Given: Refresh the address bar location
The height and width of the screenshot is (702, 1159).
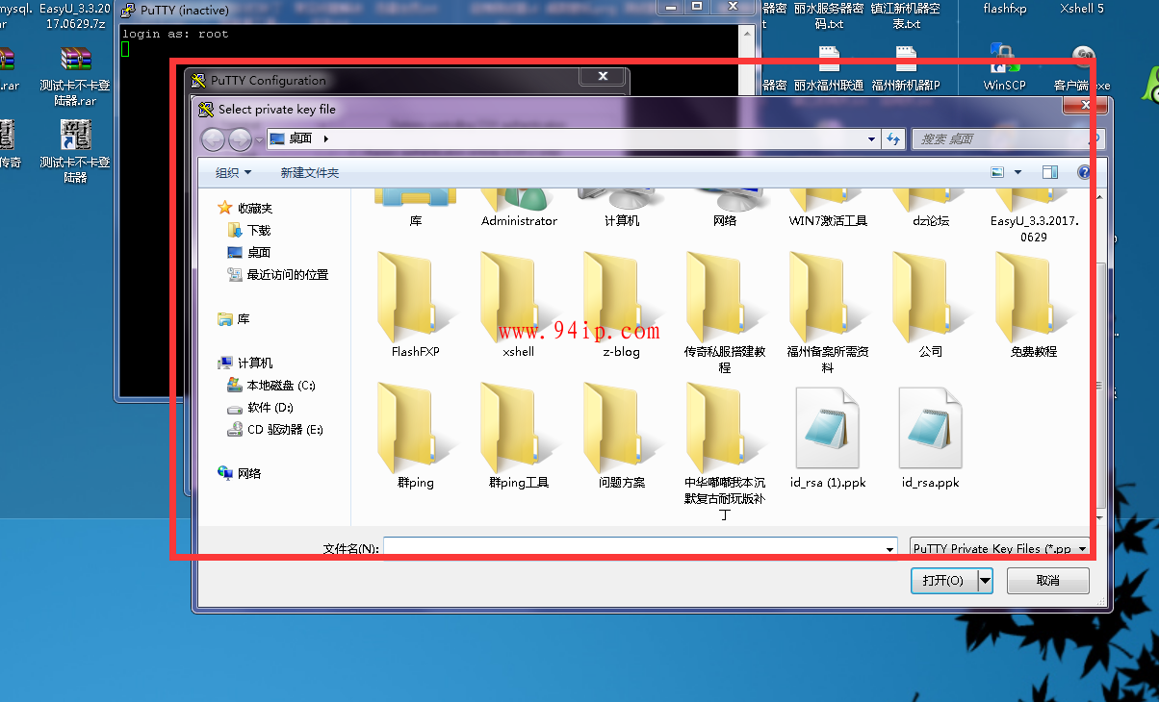Looking at the screenshot, I should click(893, 138).
